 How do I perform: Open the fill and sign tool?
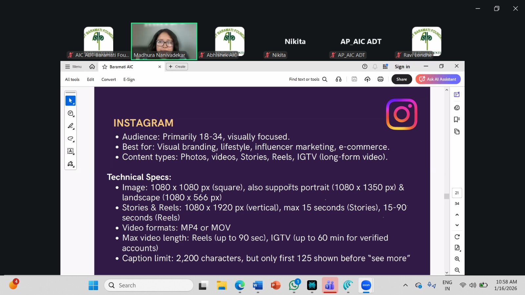click(70, 164)
